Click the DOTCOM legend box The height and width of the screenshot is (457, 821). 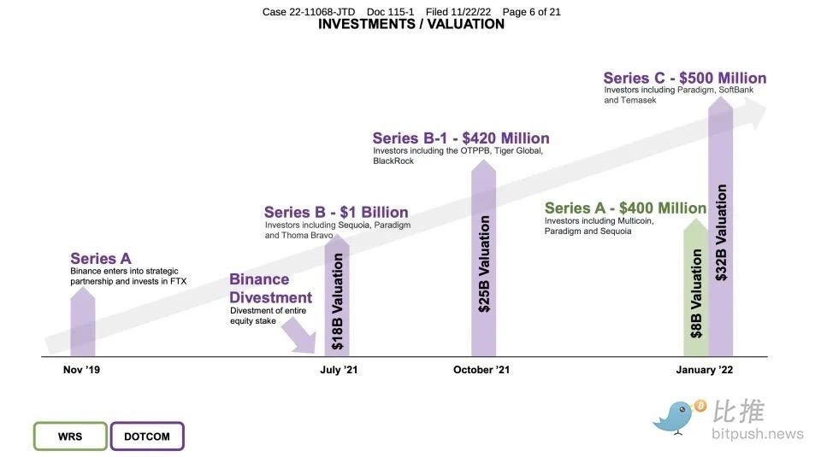[147, 436]
